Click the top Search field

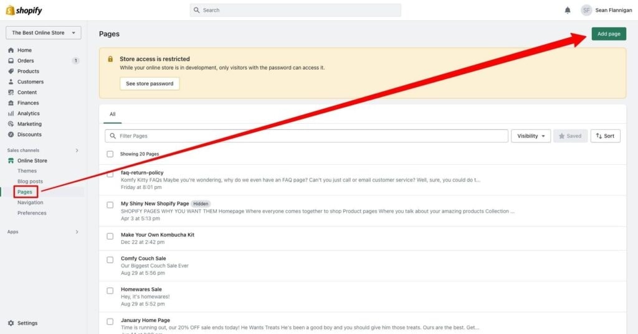295,10
